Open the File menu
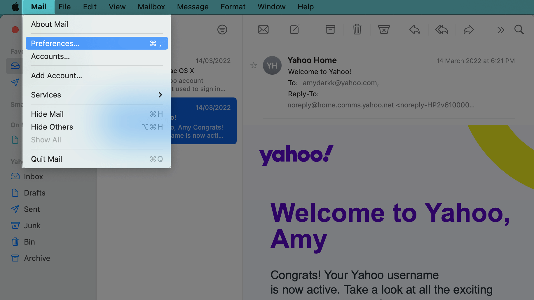534x300 pixels. (x=64, y=7)
